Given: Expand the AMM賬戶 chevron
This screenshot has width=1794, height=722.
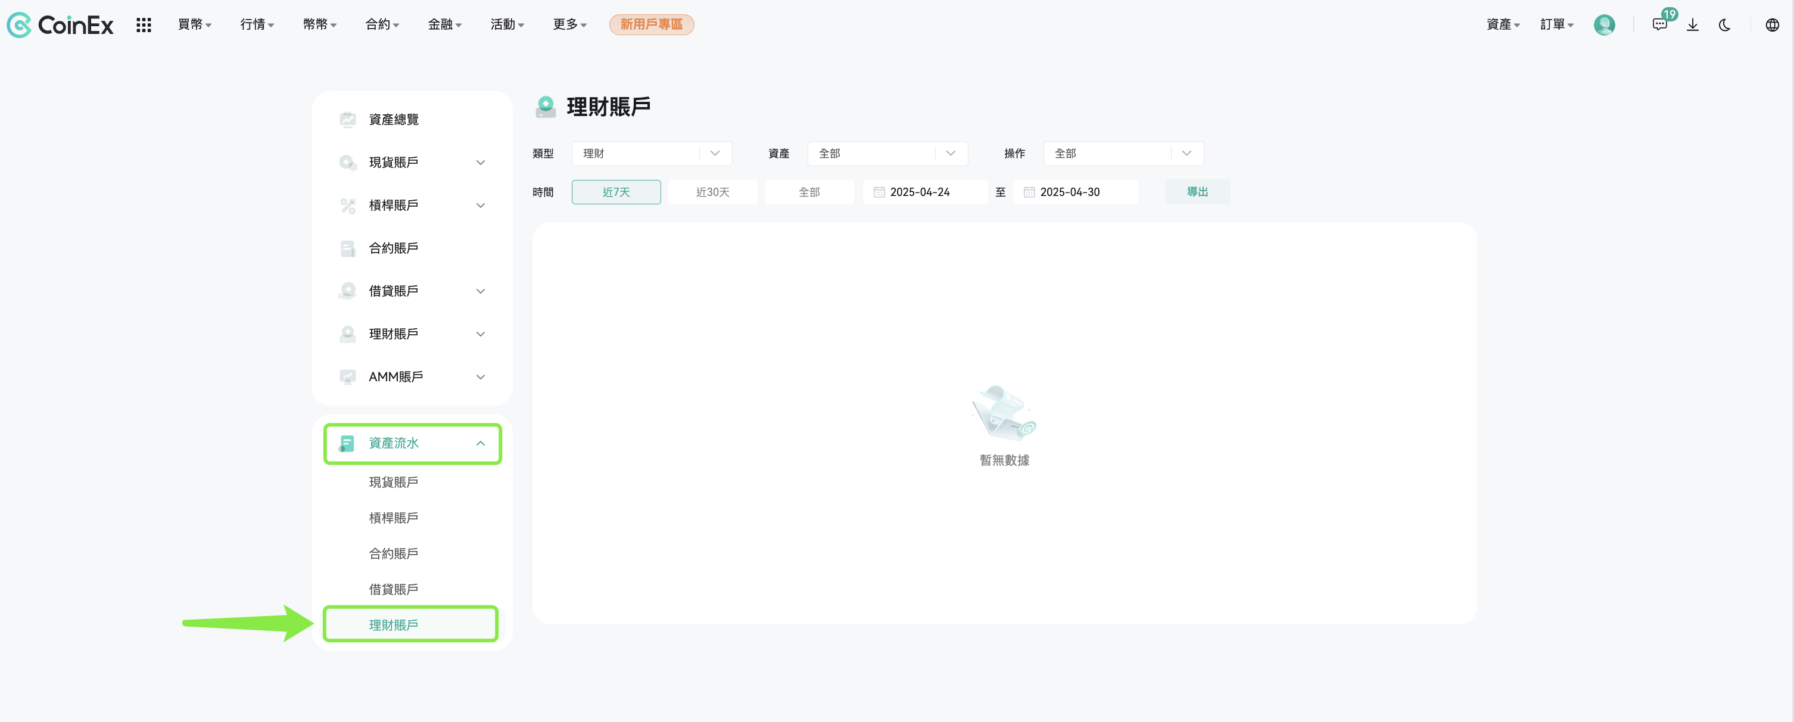Looking at the screenshot, I should click(481, 377).
